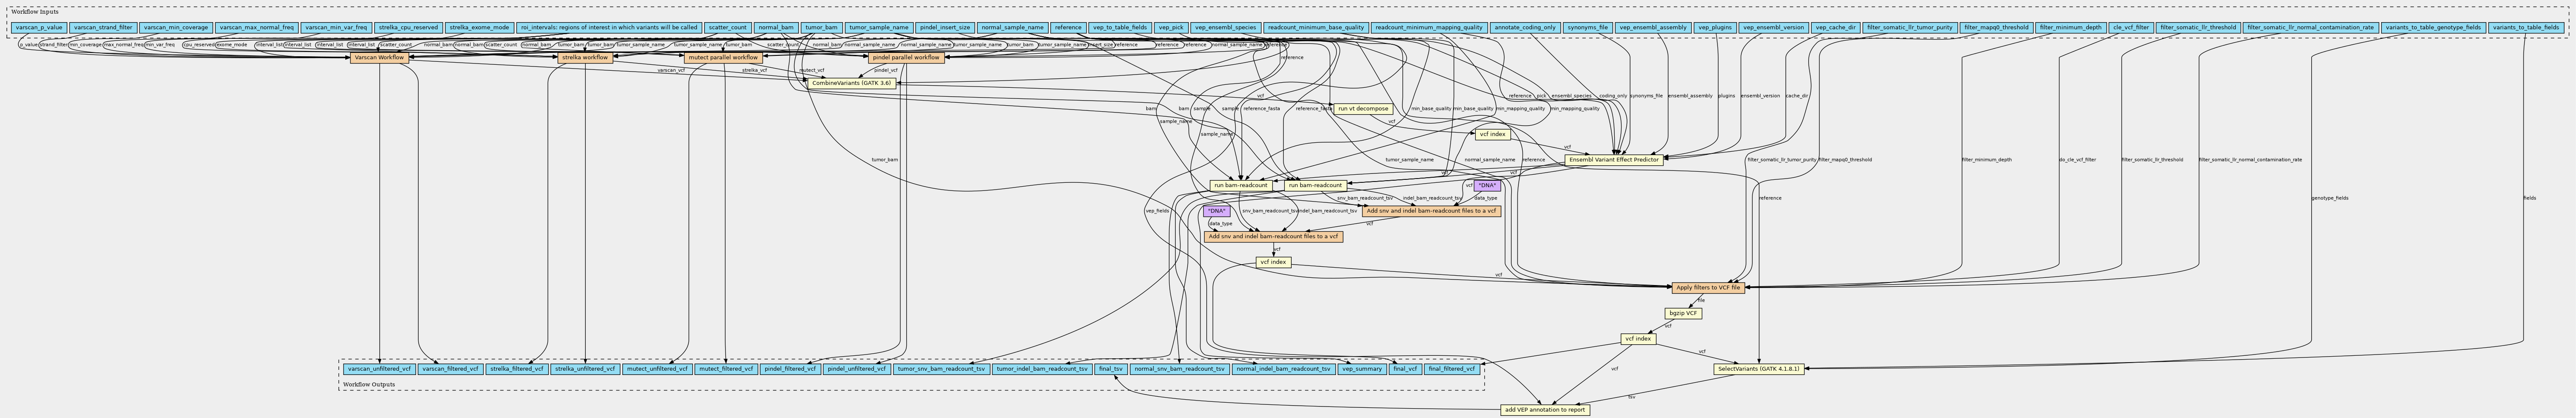The height and width of the screenshot is (418, 2576).
Task: Click the synonyms_file input node
Action: pos(1587,28)
